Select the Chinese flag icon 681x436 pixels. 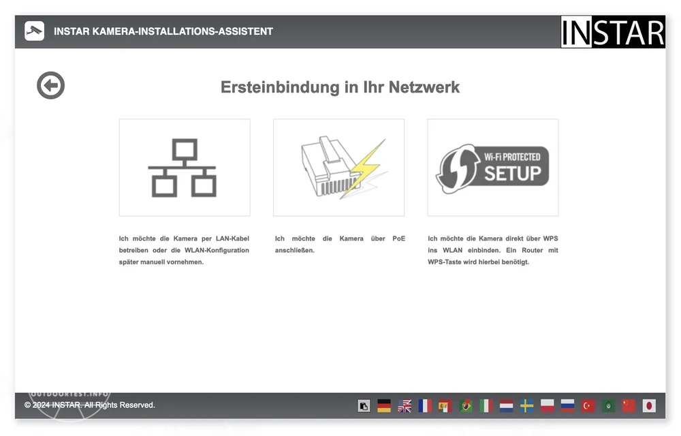629,406
